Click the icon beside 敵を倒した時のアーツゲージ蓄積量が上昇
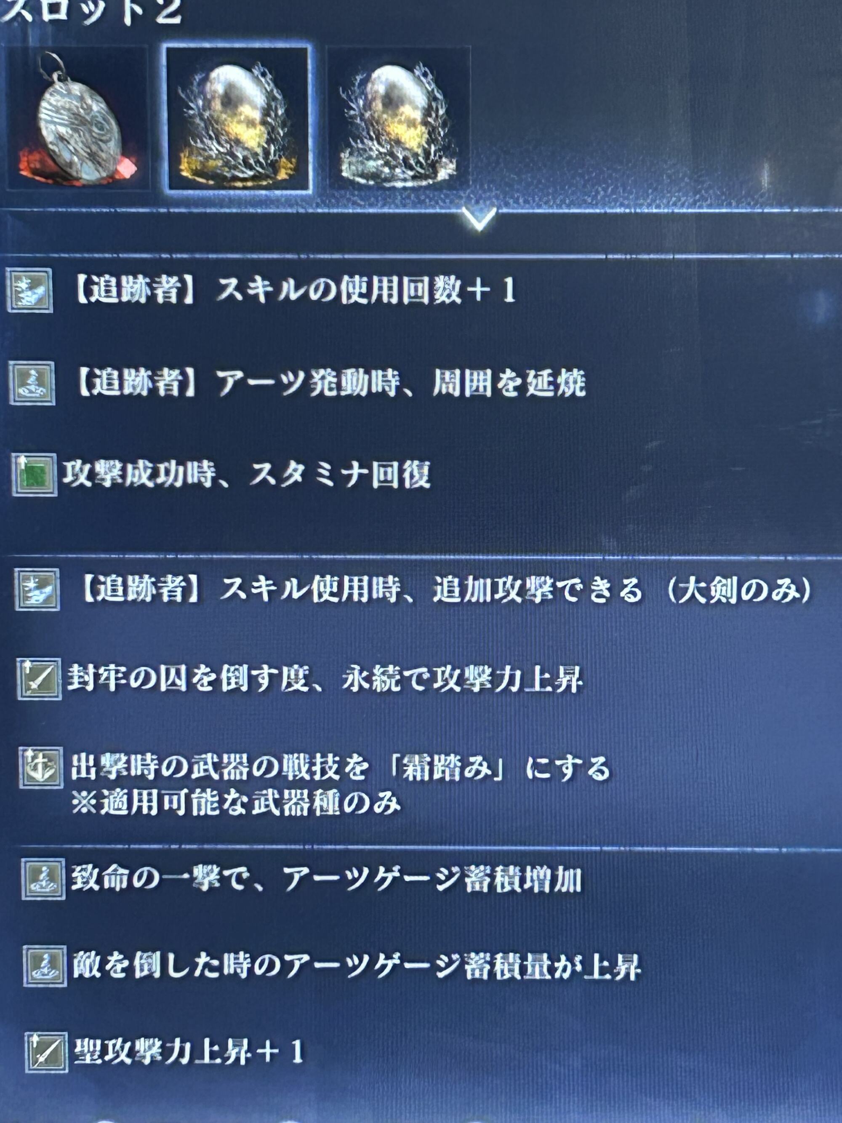The width and height of the screenshot is (842, 1123). pos(45,966)
